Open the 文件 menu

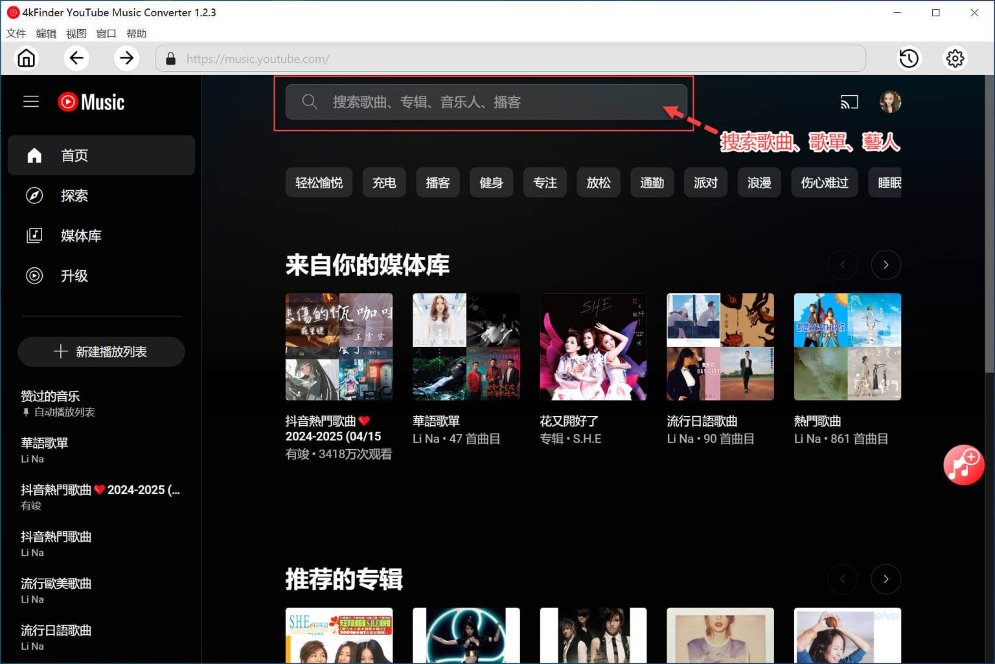(x=16, y=34)
